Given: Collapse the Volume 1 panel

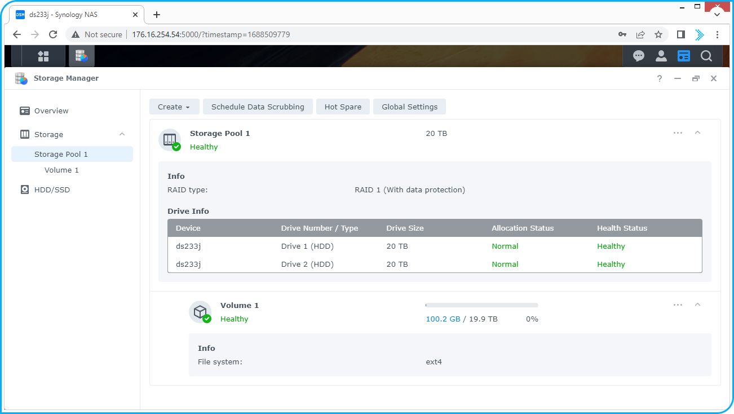Looking at the screenshot, I should pyautogui.click(x=697, y=305).
